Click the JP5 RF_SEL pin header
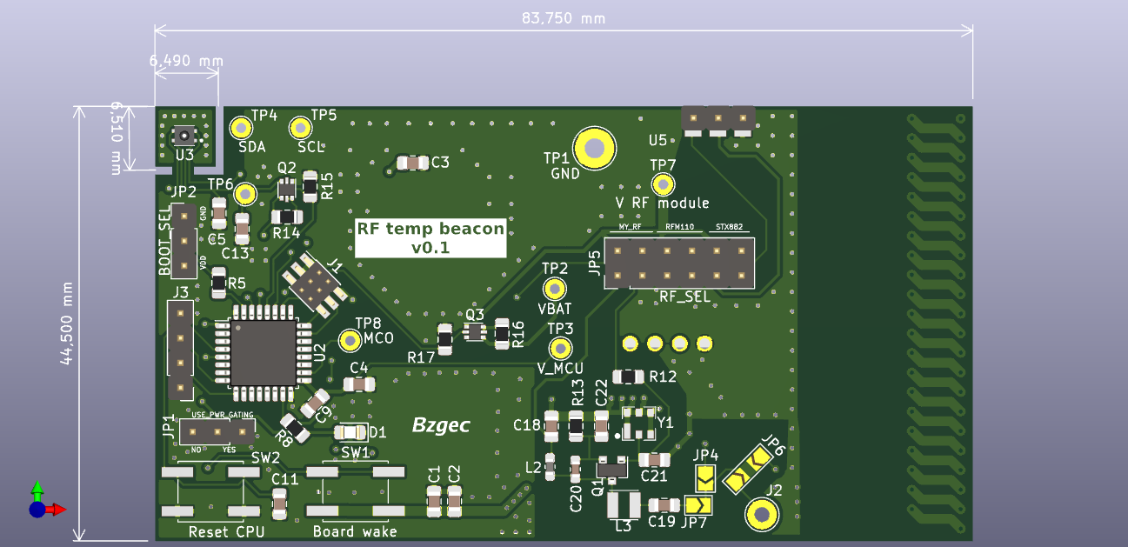Screen dimensions: 1128x547 (x=679, y=263)
